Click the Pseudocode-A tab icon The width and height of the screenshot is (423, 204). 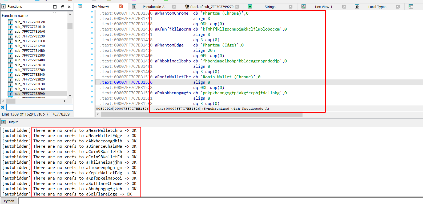click(x=134, y=6)
